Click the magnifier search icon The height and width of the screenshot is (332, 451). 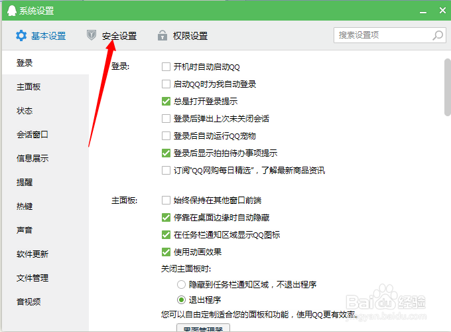click(x=438, y=35)
